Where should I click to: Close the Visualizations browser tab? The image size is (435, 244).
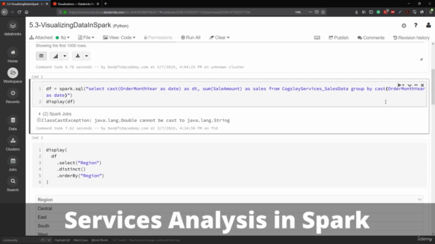[98, 4]
